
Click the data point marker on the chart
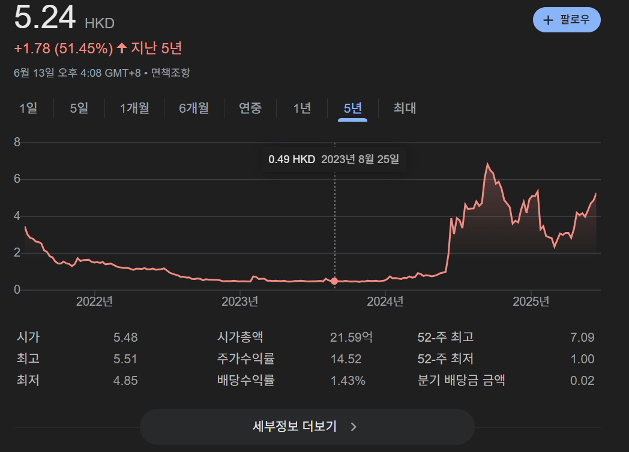tap(334, 281)
